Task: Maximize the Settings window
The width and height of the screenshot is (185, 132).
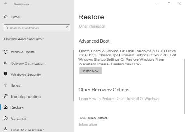Action: (x=169, y=4)
